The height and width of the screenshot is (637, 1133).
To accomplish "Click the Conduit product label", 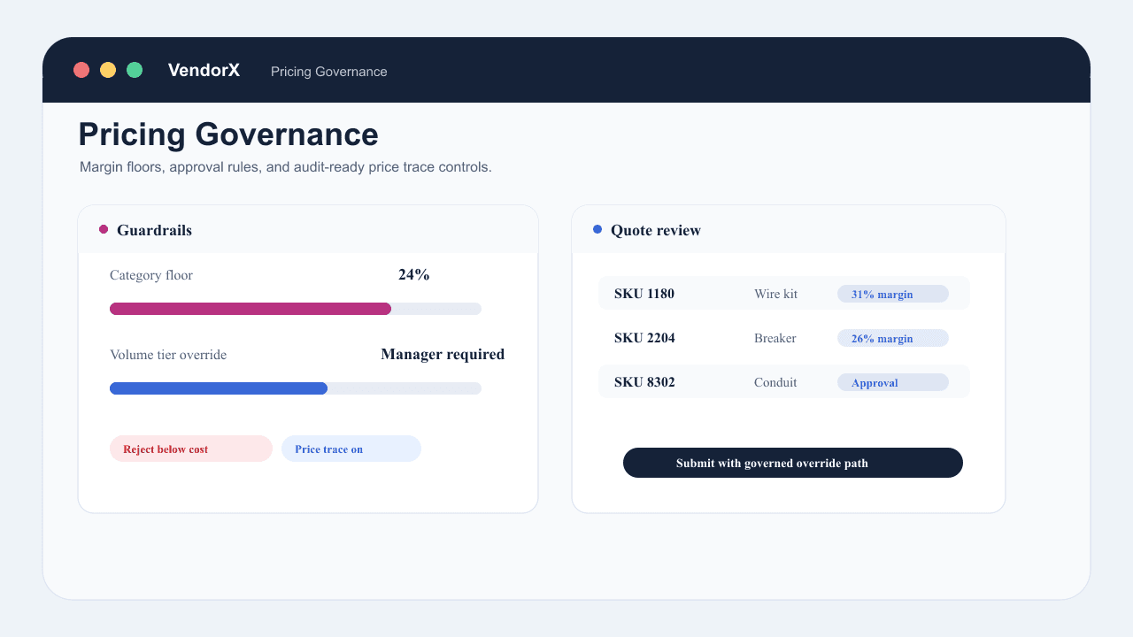I will [775, 382].
